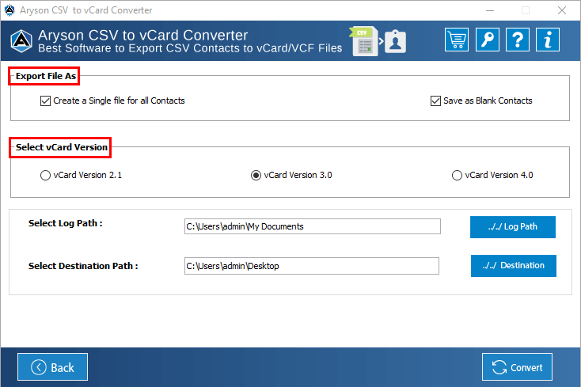
Task: Select vCard Version 3.0 radio button
Action: (x=256, y=175)
